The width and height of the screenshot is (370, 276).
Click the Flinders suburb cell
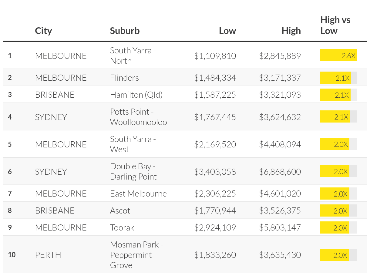coord(124,78)
